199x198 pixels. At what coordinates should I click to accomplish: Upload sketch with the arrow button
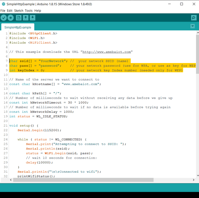click(11, 18)
